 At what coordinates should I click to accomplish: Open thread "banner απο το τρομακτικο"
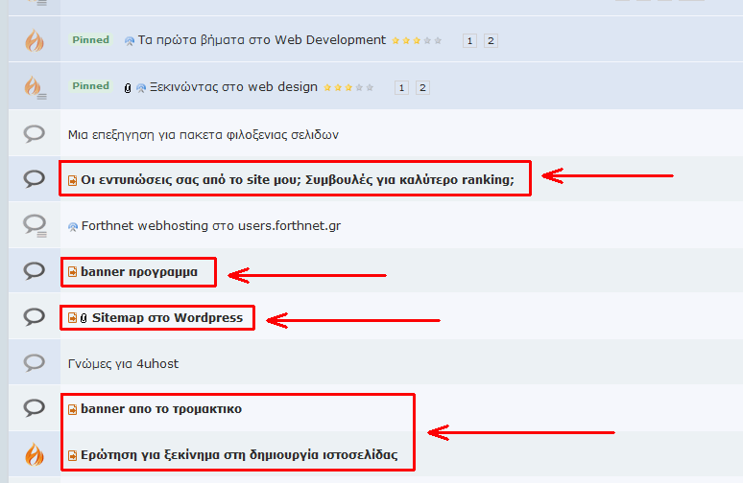pos(161,408)
